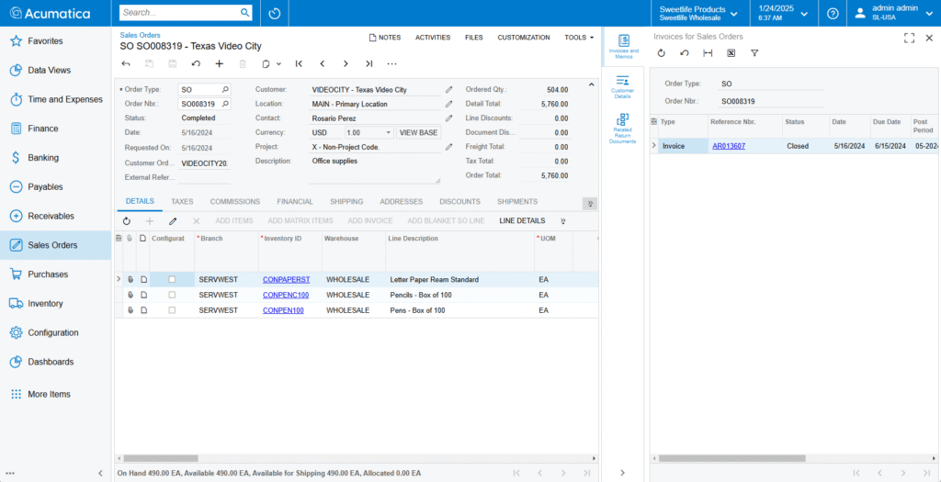Open the Related Return Documents side panel
This screenshot has height=482, width=941.
tap(622, 129)
